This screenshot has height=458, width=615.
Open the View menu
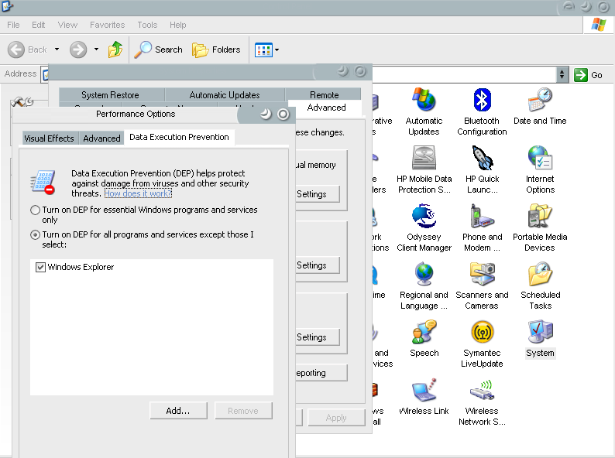click(x=67, y=25)
